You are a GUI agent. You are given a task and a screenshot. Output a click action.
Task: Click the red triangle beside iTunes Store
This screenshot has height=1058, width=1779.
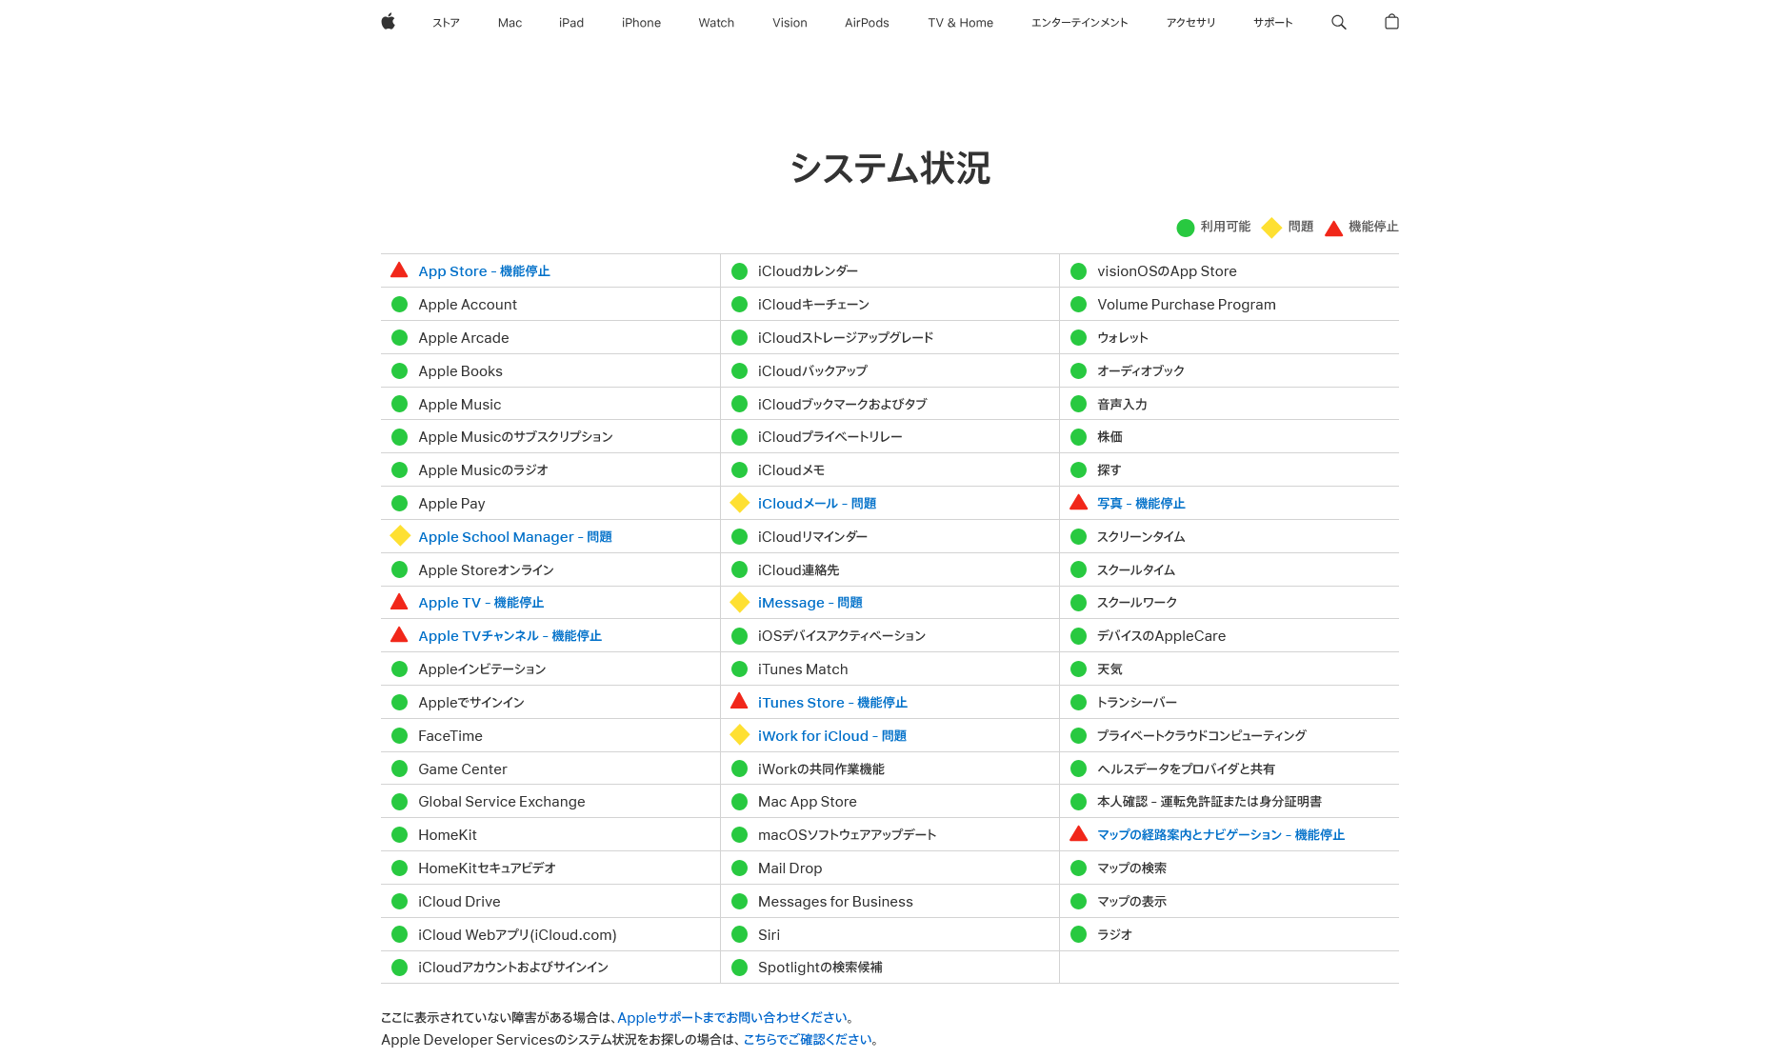coord(739,702)
